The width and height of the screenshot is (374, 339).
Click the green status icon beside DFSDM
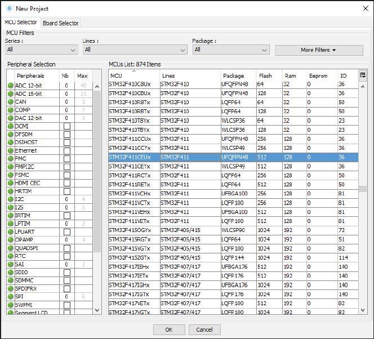[11, 135]
